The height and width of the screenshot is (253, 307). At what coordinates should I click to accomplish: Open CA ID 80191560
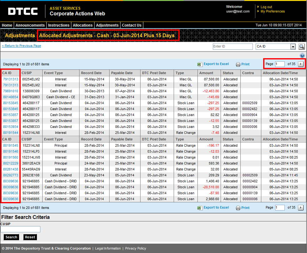coord(11,158)
